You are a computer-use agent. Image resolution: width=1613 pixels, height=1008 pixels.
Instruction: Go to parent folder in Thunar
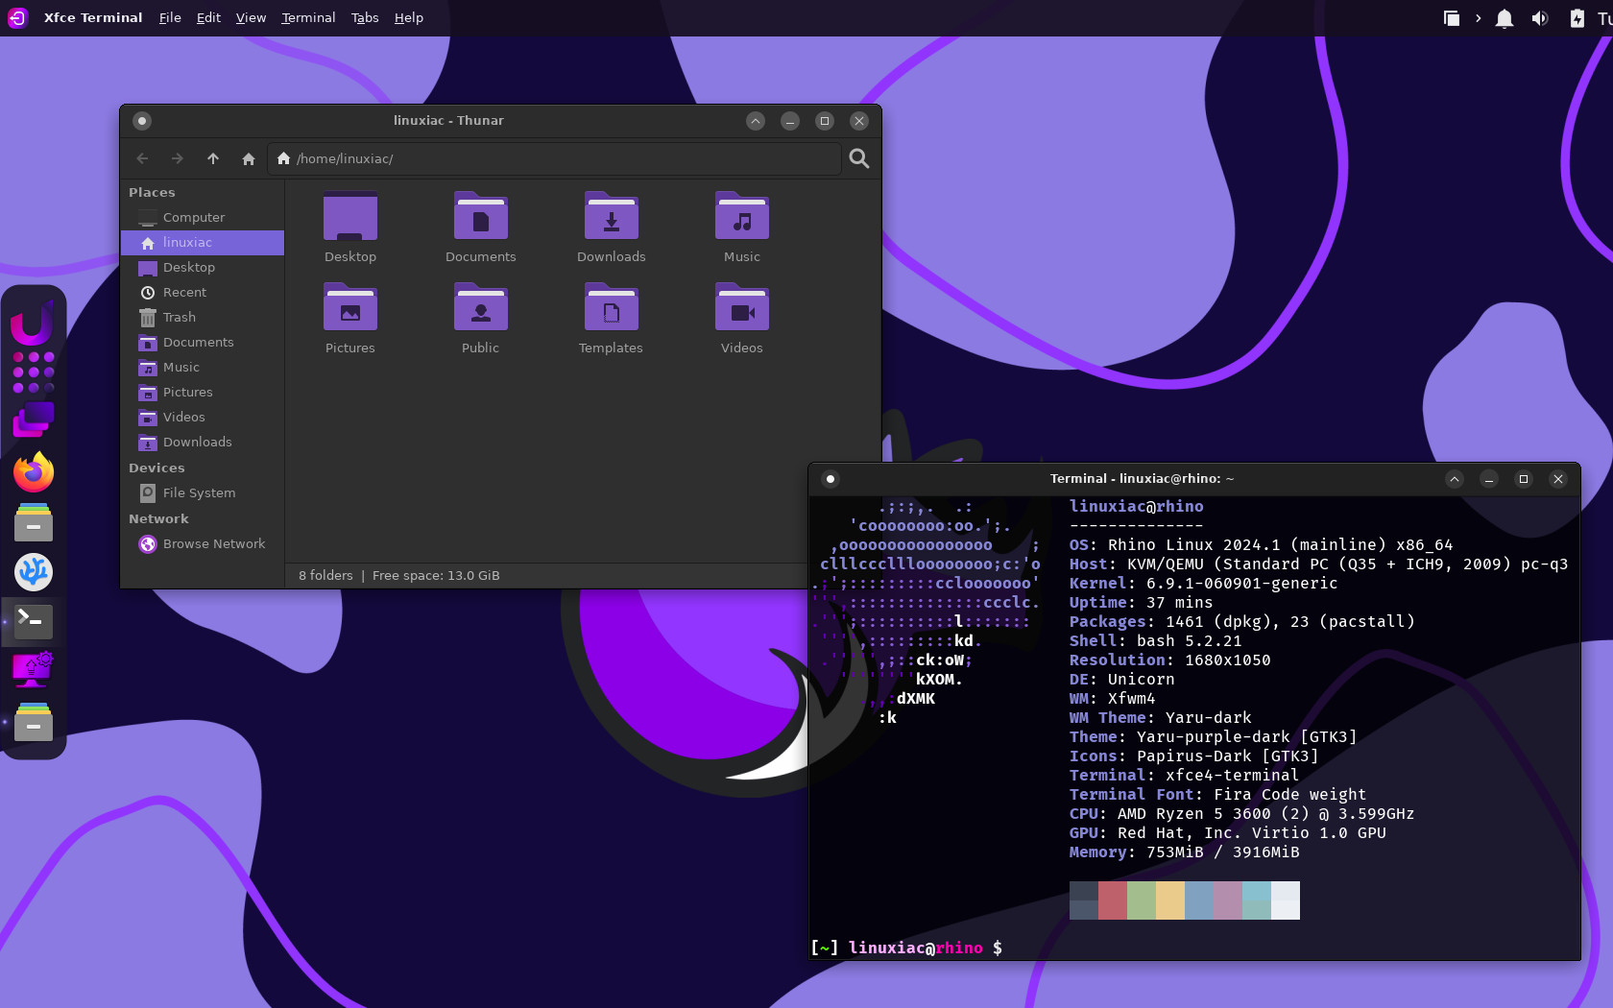point(213,158)
